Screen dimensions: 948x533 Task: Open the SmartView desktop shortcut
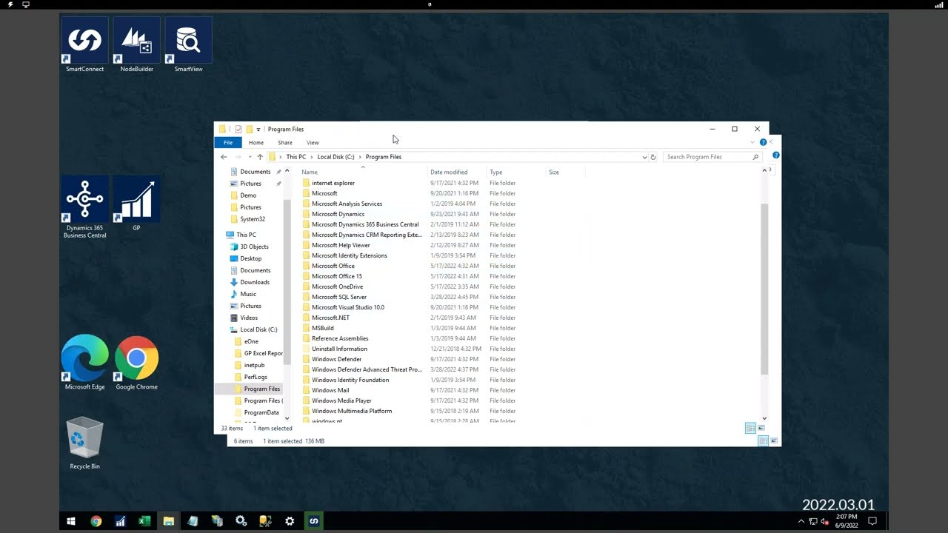188,46
